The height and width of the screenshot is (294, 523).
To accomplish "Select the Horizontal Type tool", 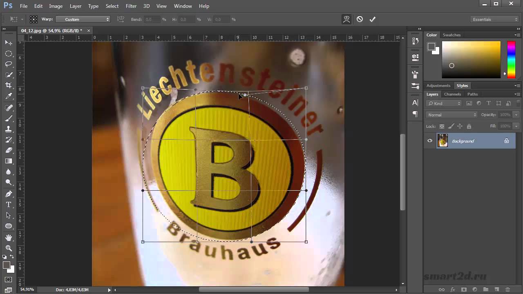I will tap(9, 205).
